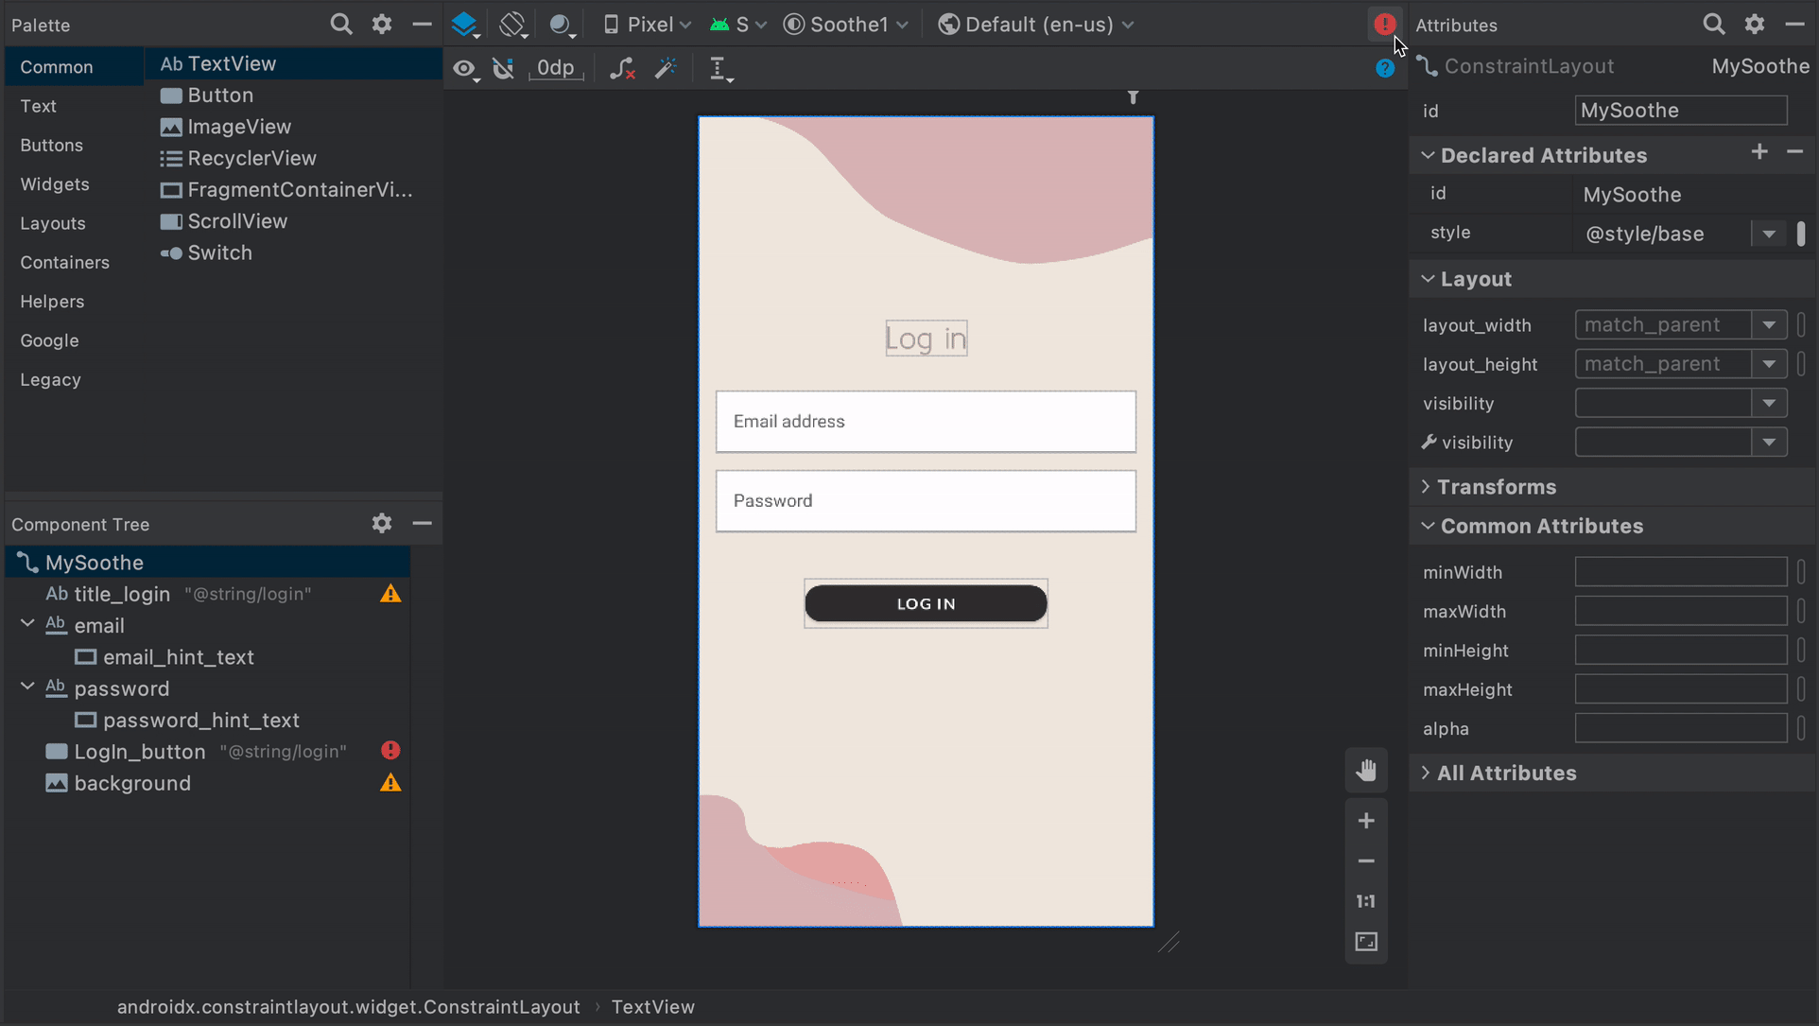The image size is (1819, 1026).
Task: Click the Email address input field
Action: coord(926,420)
